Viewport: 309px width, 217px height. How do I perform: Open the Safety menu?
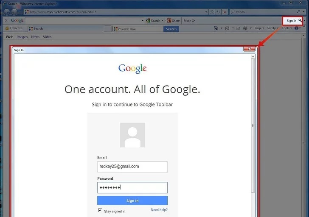tap(273, 28)
